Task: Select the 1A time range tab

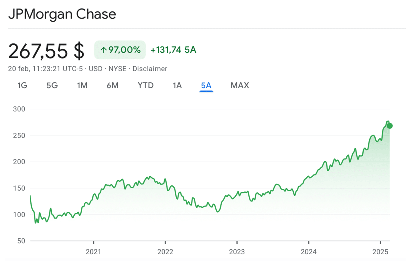Action: pyautogui.click(x=177, y=85)
